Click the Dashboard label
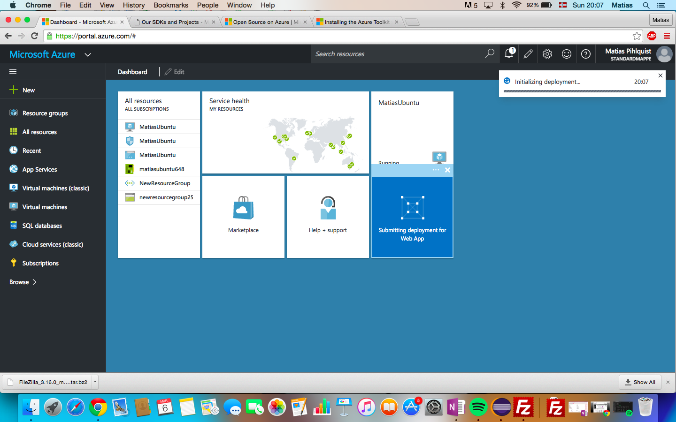676x422 pixels. coord(132,72)
